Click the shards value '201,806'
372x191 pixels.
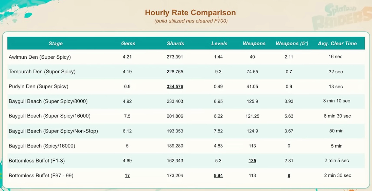click(175, 116)
